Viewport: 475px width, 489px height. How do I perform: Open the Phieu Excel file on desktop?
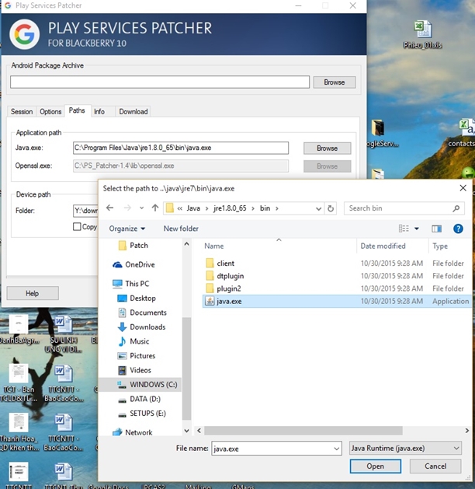coord(422,33)
